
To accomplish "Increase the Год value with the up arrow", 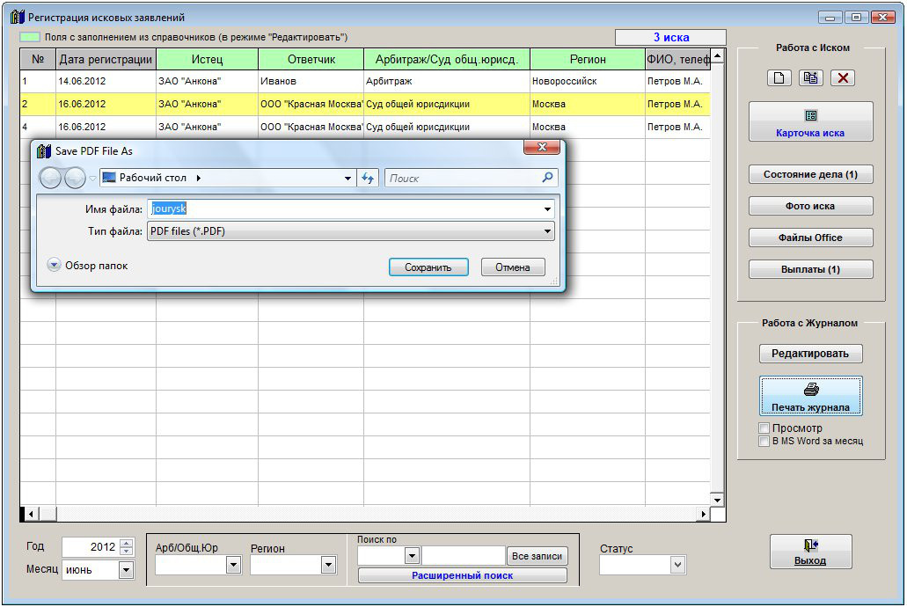I will pyautogui.click(x=126, y=543).
